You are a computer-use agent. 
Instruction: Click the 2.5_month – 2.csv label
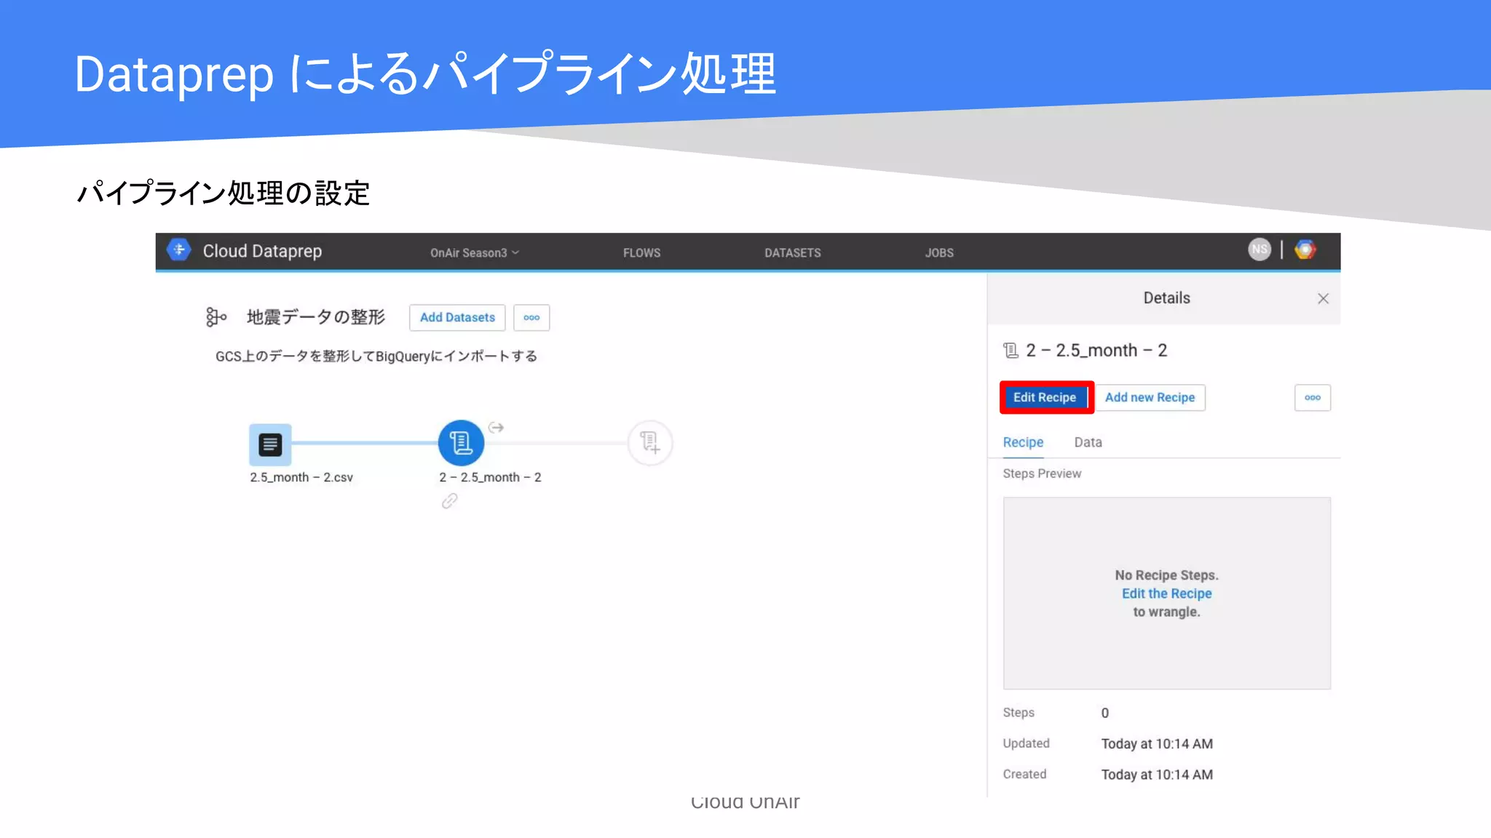pos(301,477)
